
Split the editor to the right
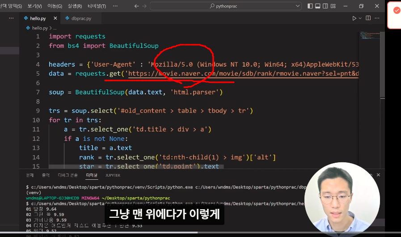(x=368, y=18)
